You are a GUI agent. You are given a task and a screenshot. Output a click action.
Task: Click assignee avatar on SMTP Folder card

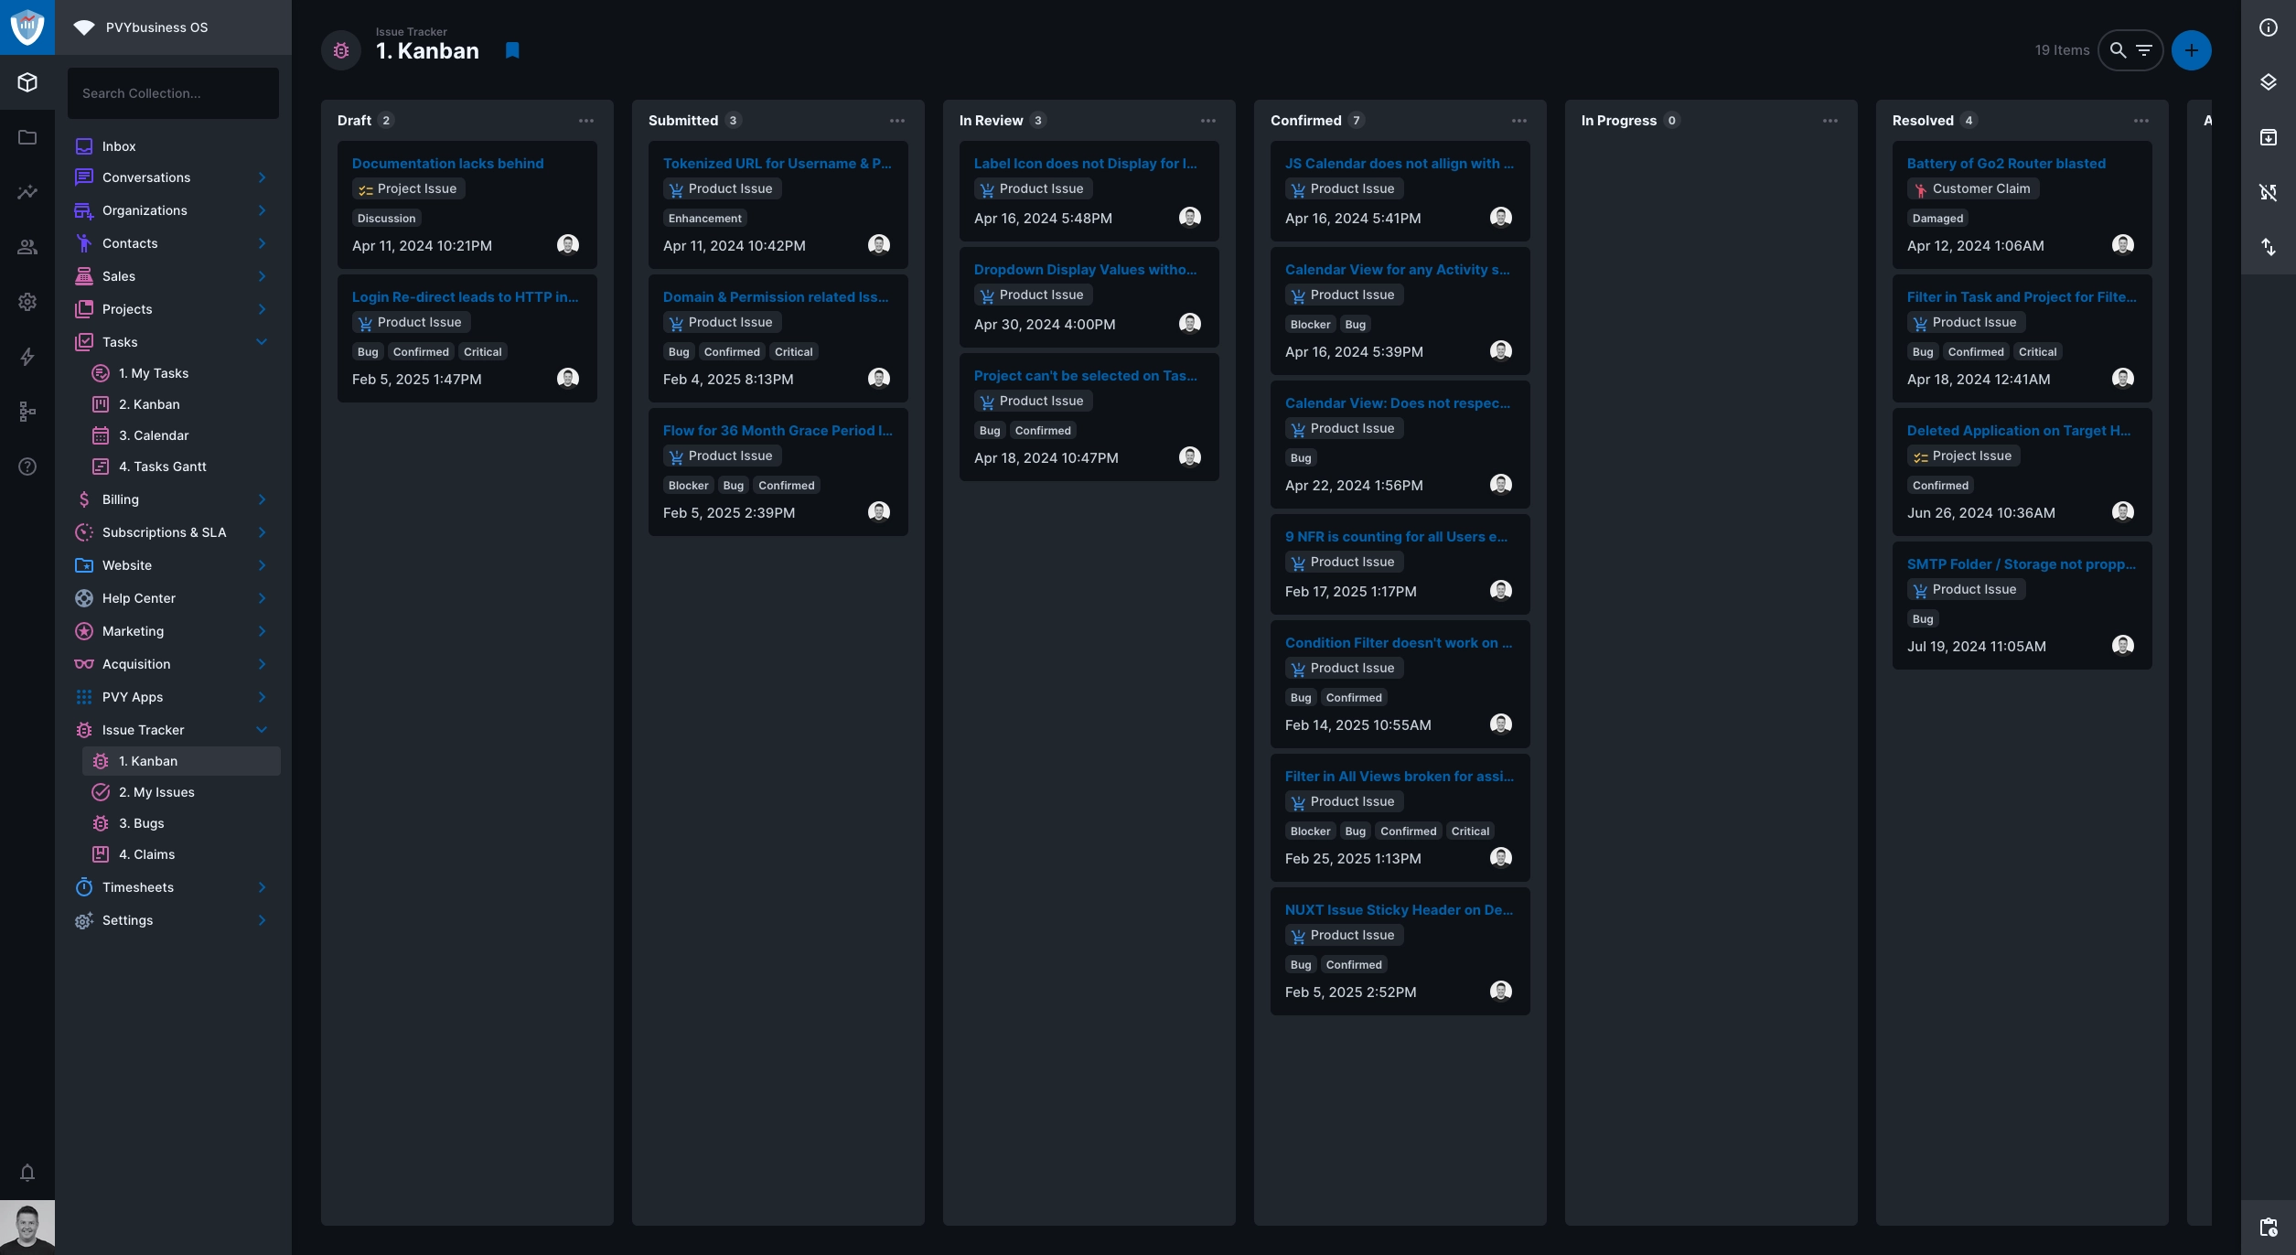(x=2123, y=645)
